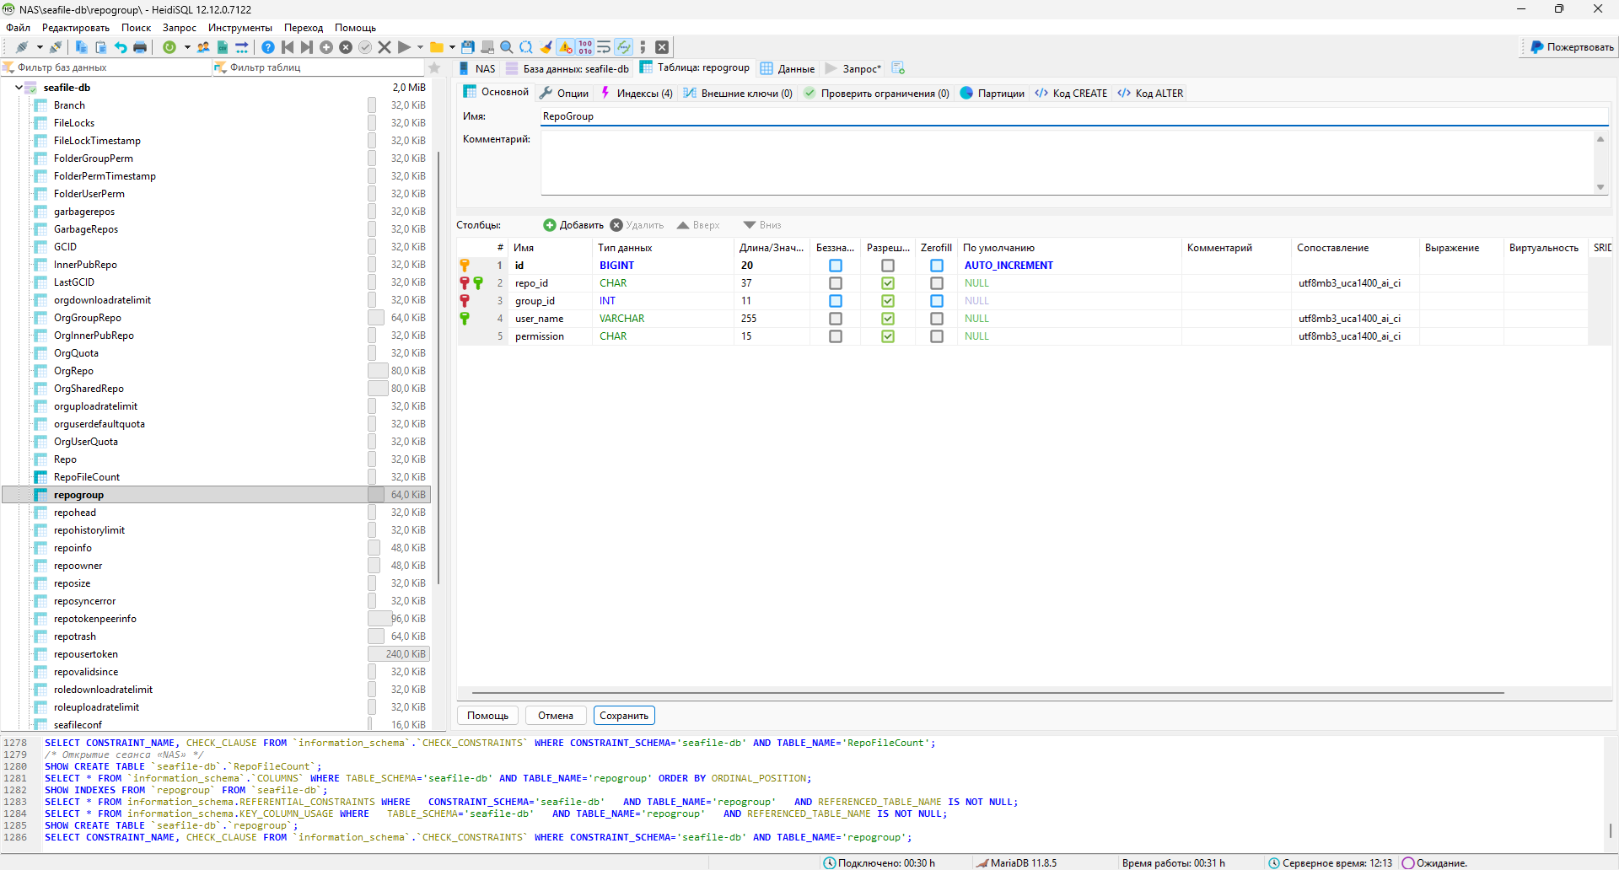Click the Сохранить button

(624, 716)
